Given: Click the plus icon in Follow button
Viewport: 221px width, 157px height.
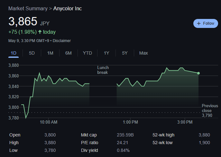Looking at the screenshot, I should click(x=199, y=23).
